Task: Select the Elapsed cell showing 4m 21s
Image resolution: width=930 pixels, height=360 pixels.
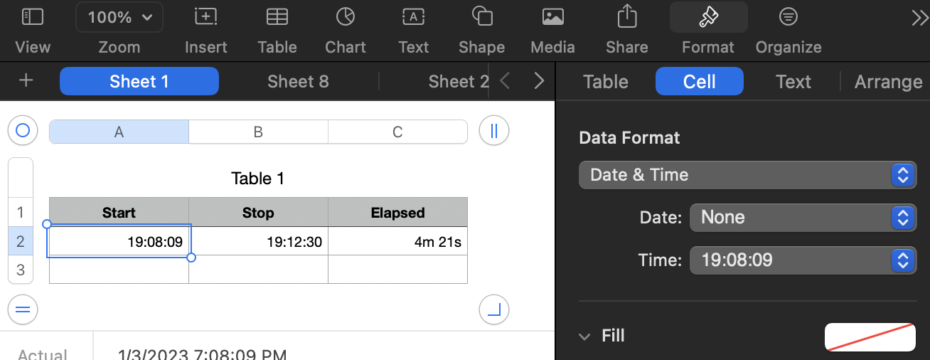Action: (397, 242)
